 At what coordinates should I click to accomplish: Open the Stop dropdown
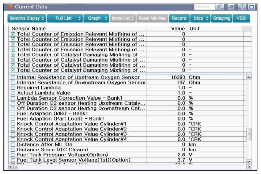click(200, 18)
